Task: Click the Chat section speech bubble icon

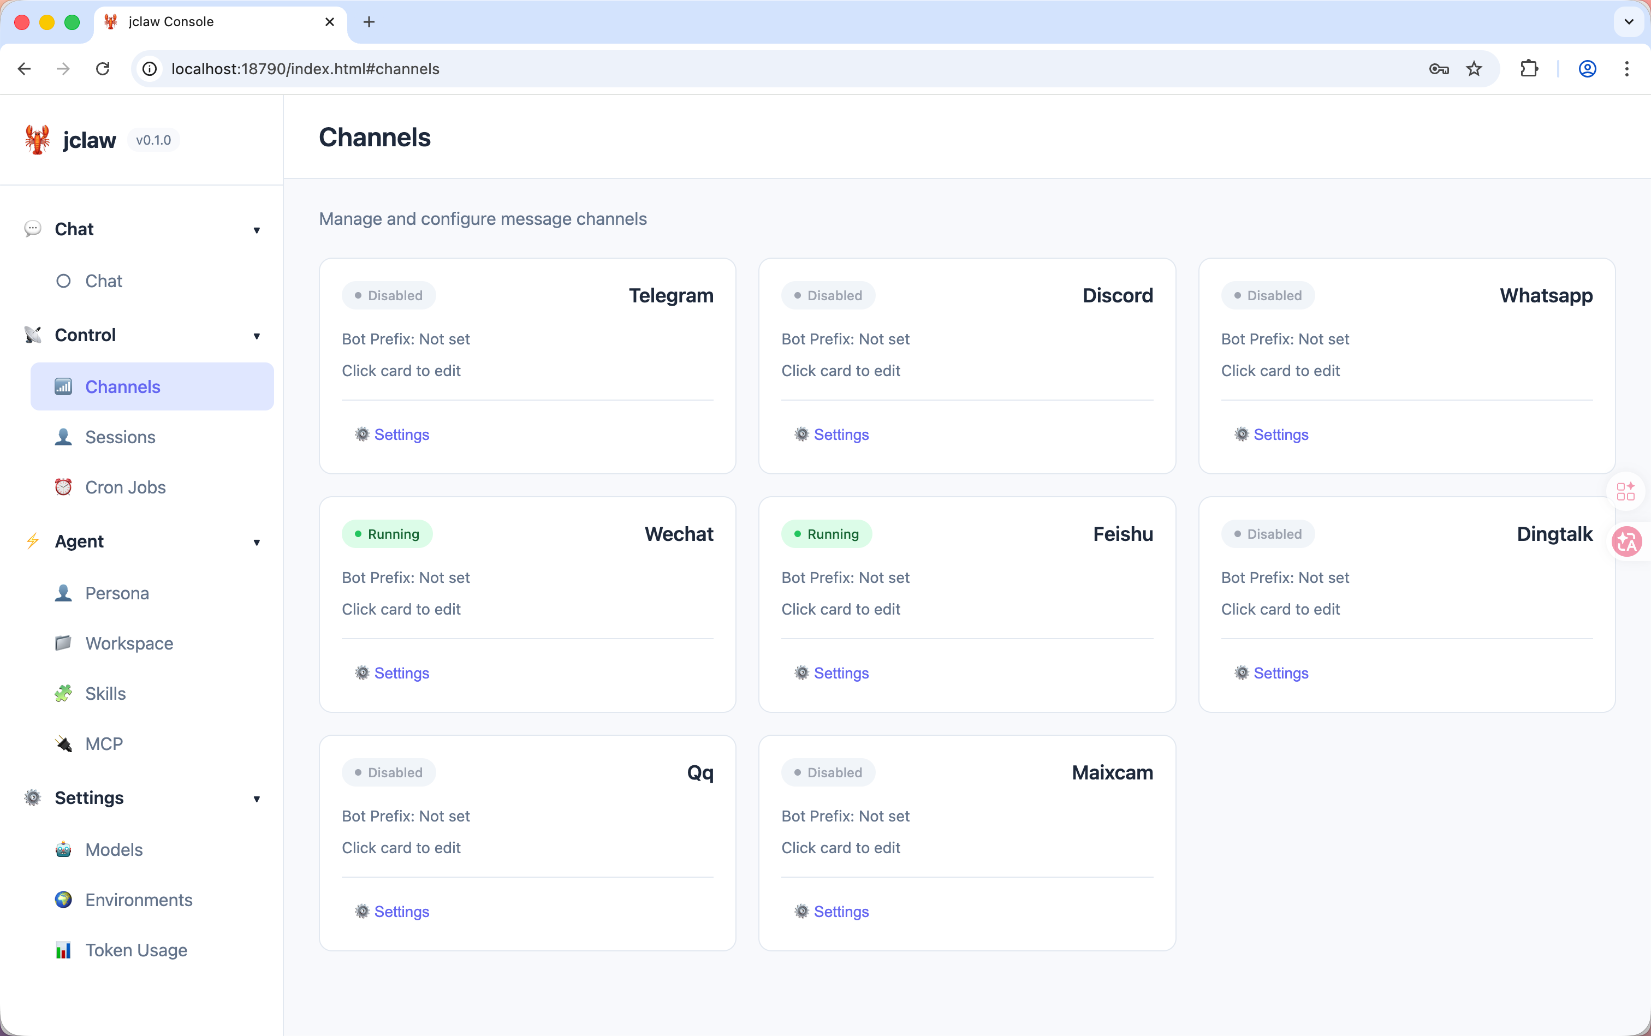Action: [x=32, y=229]
